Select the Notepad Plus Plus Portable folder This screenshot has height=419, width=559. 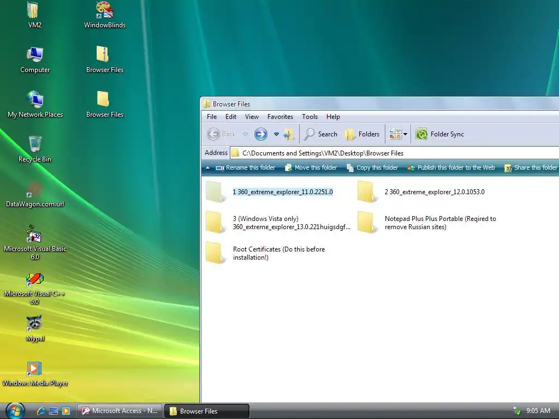(427, 223)
